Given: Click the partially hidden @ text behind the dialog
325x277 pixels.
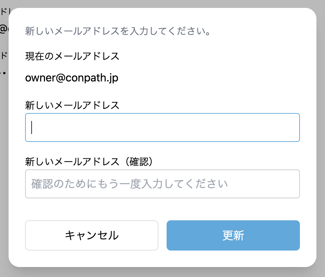Looking at the screenshot, I should coord(3,29).
